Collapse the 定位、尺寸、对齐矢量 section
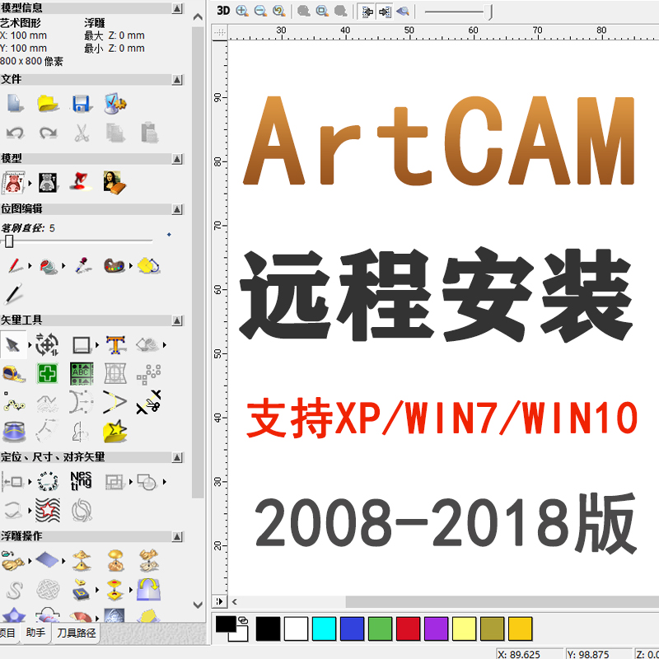This screenshot has height=659, width=659. 177,457
